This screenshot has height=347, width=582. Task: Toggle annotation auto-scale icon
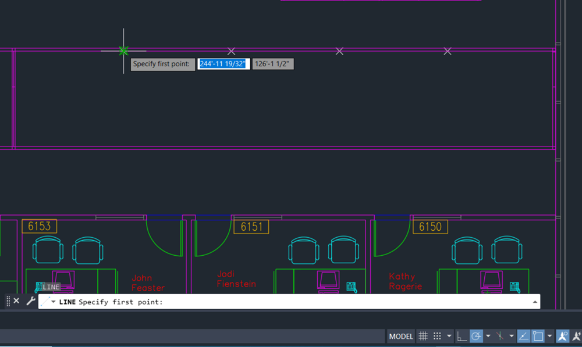[577, 337]
